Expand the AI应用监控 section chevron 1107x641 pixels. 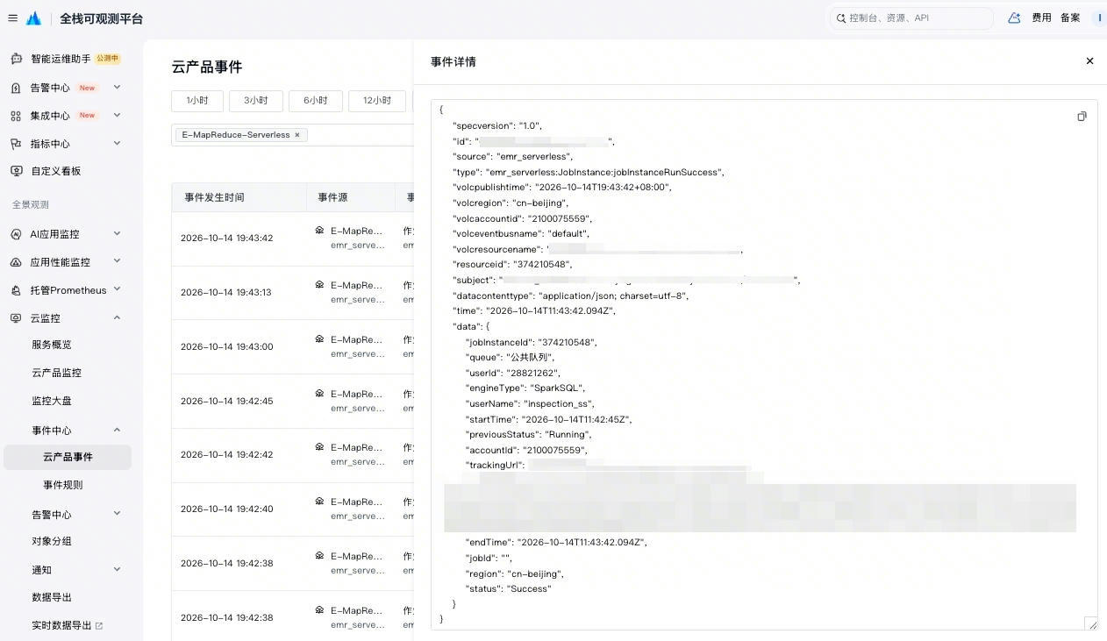[x=118, y=234]
